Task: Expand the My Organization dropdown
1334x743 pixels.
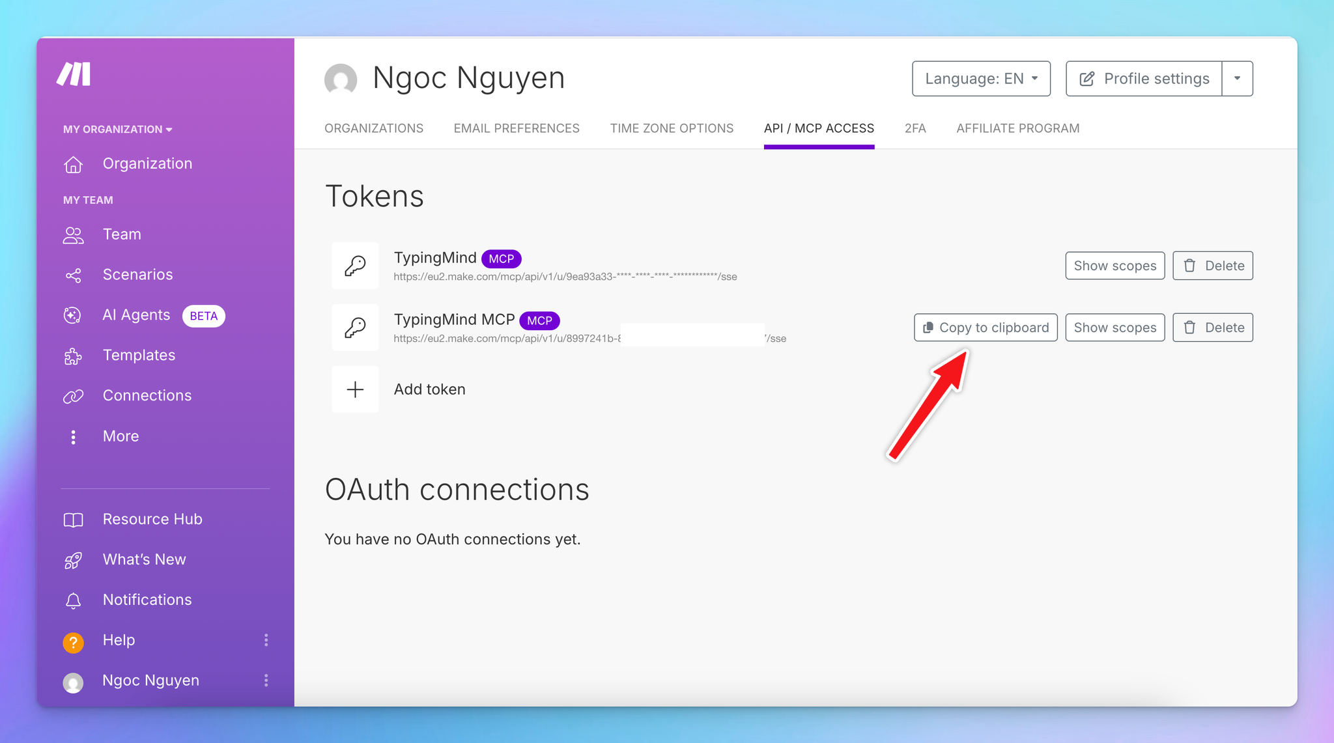Action: pyautogui.click(x=118, y=130)
